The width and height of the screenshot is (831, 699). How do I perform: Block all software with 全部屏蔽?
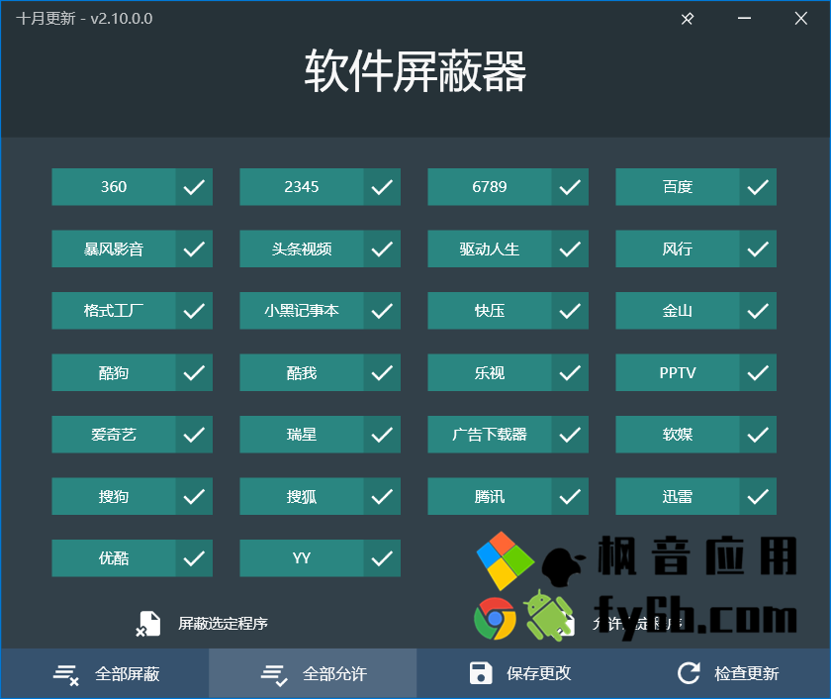(x=105, y=673)
